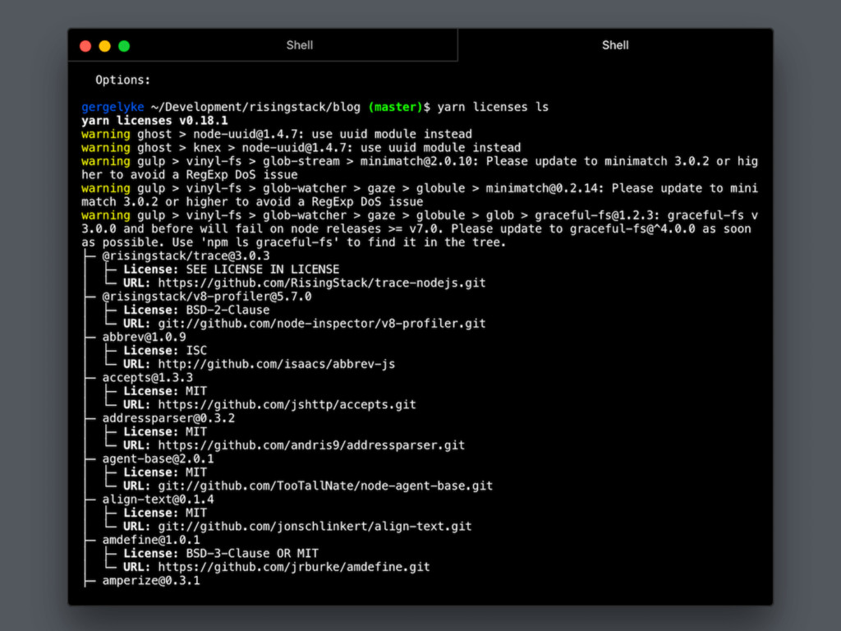Click the '(master)' branch label
The image size is (841, 631).
396,107
